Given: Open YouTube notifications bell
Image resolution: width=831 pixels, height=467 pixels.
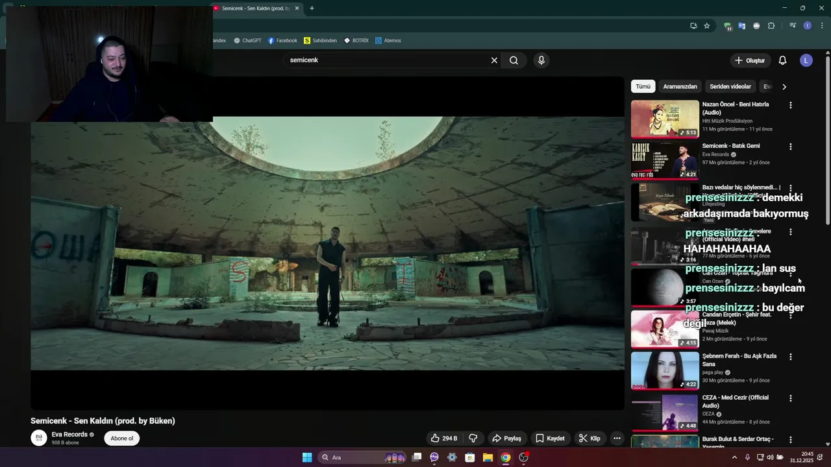Looking at the screenshot, I should click(x=782, y=60).
